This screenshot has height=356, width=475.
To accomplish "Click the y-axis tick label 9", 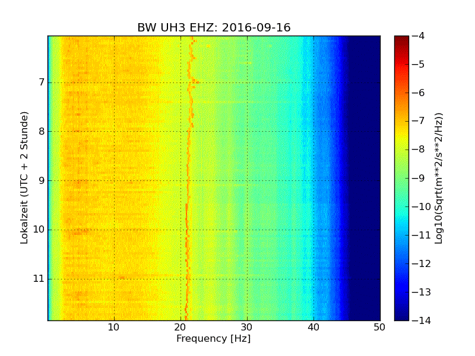I will 42,181.
